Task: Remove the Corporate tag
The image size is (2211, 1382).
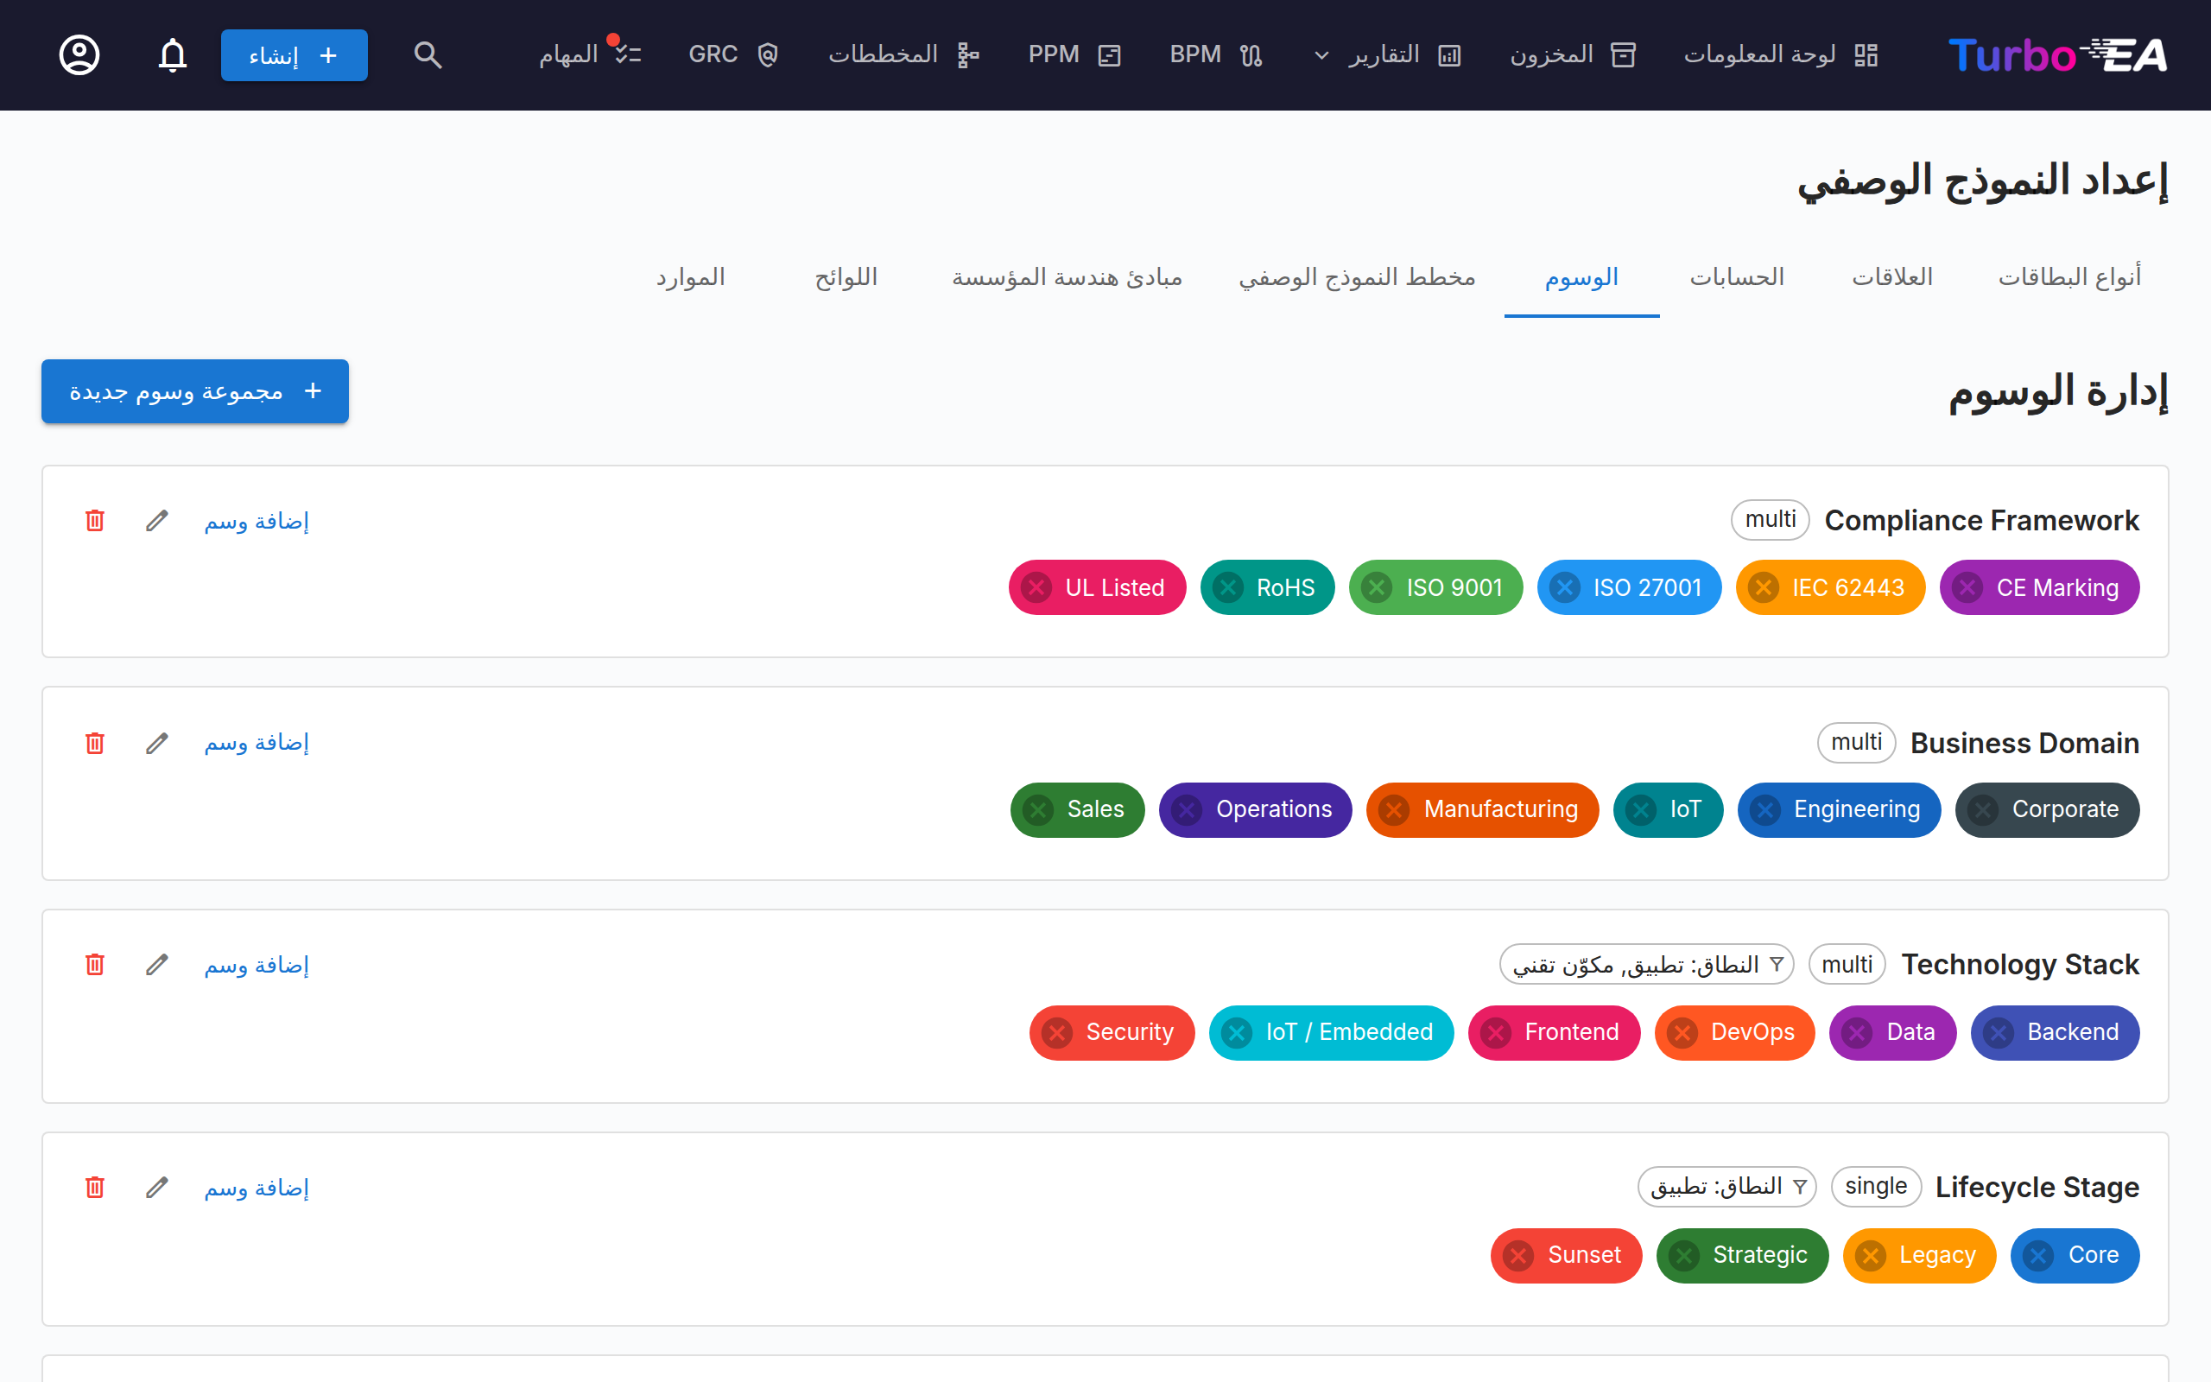Action: [x=1983, y=810]
